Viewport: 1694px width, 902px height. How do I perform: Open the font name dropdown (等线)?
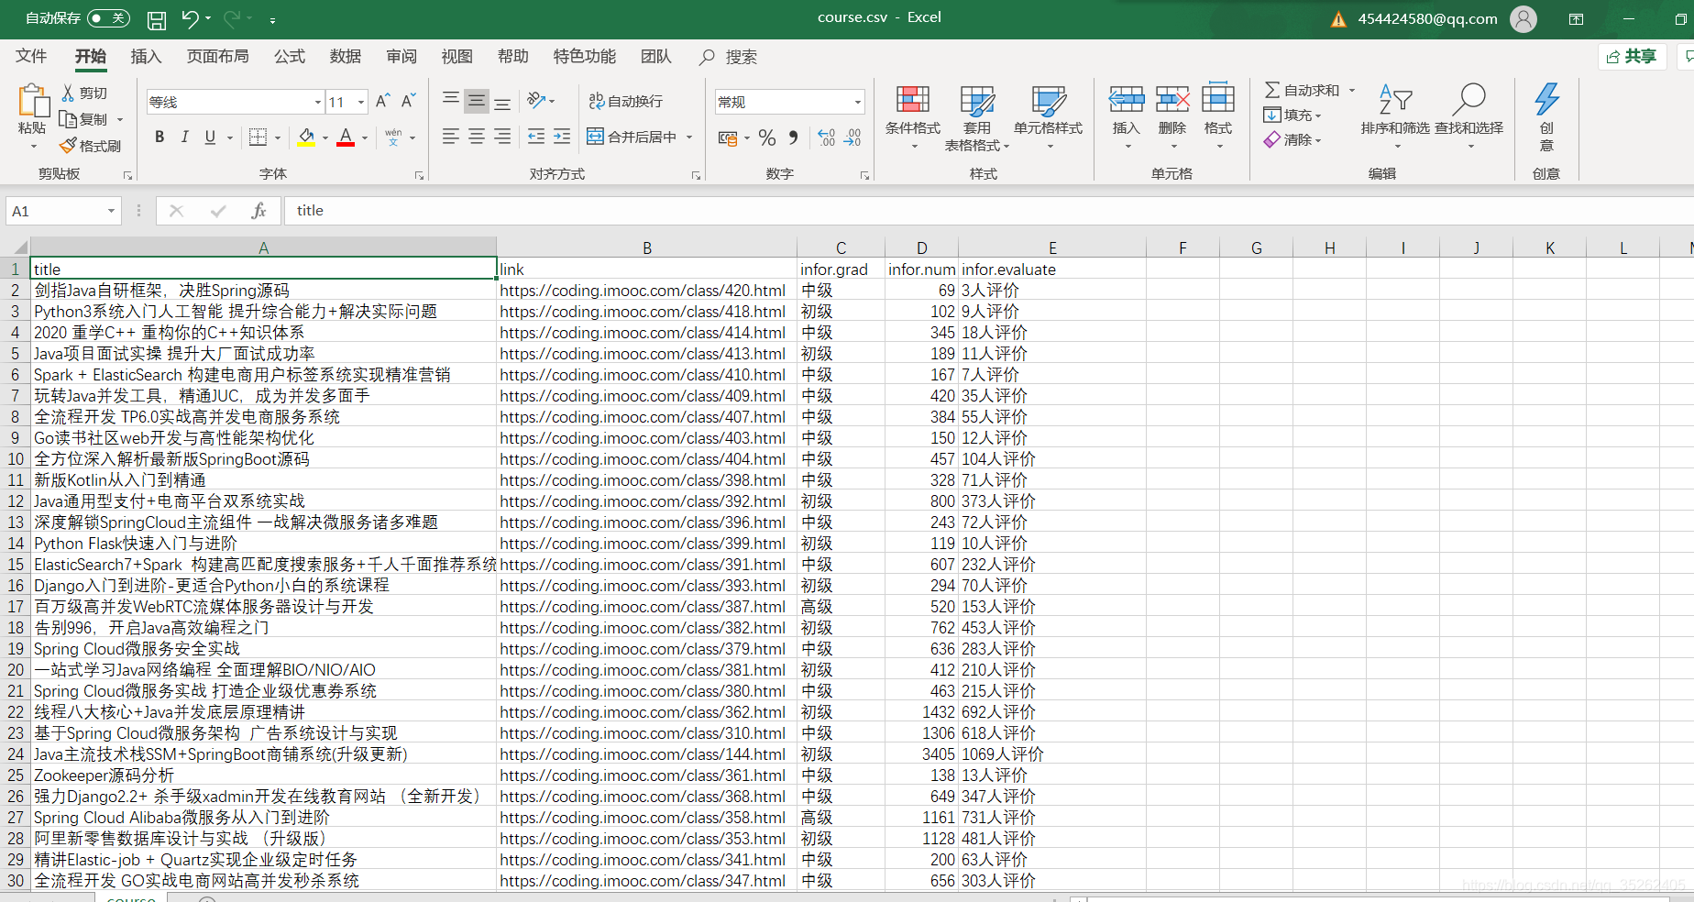click(x=318, y=102)
